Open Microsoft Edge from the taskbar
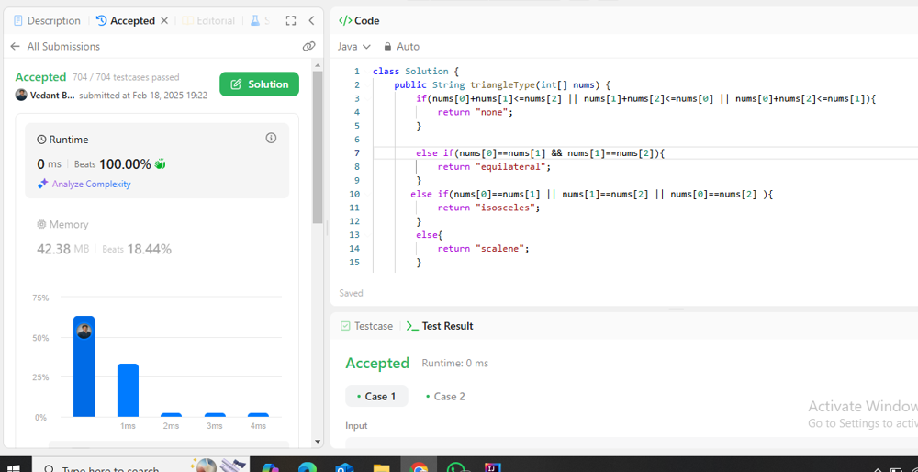Image resolution: width=918 pixels, height=472 pixels. (308, 467)
